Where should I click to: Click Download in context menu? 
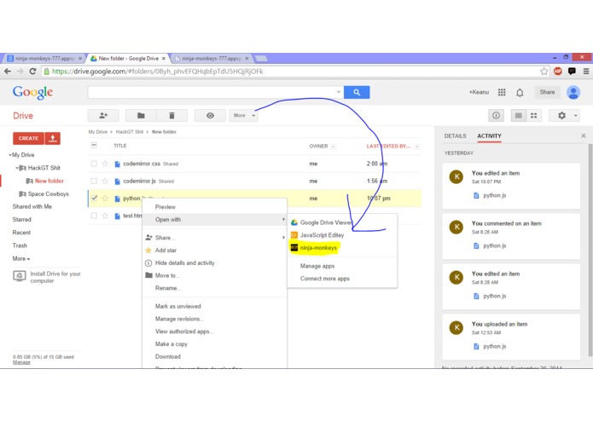214,356
